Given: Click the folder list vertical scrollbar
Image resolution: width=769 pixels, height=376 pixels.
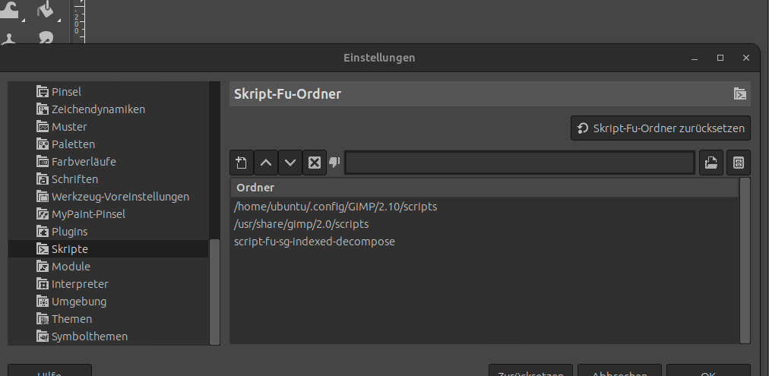Looking at the screenshot, I should 745,261.
